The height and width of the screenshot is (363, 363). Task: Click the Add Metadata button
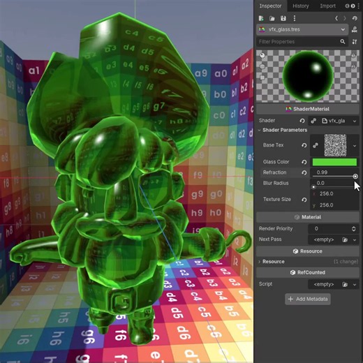tap(308, 299)
